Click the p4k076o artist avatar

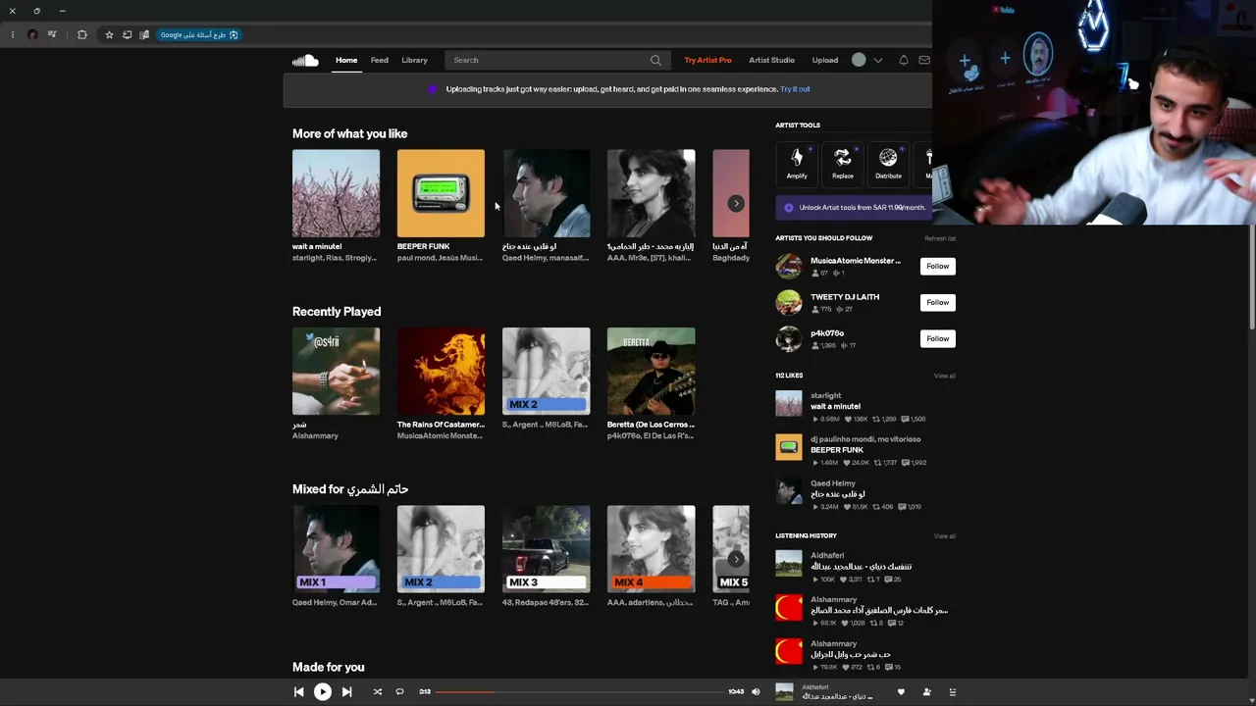789,339
